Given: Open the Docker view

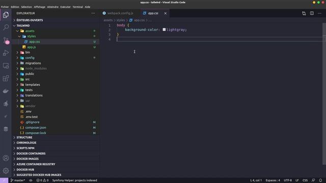Looking at the screenshot, I should tap(6, 91).
